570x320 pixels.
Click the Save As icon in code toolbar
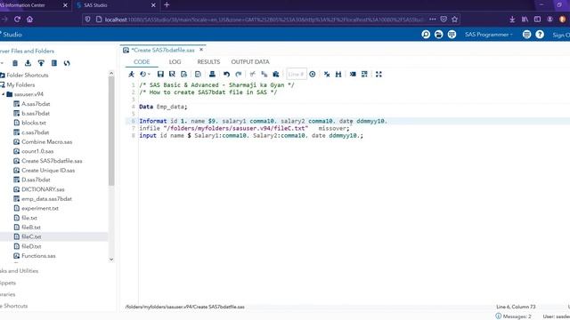click(172, 74)
